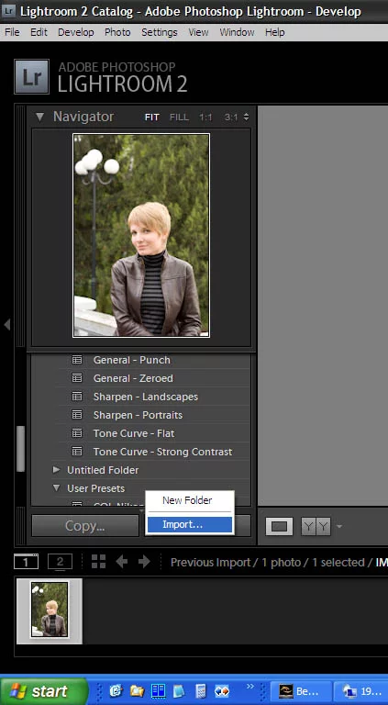Open the Develop menu

click(76, 32)
